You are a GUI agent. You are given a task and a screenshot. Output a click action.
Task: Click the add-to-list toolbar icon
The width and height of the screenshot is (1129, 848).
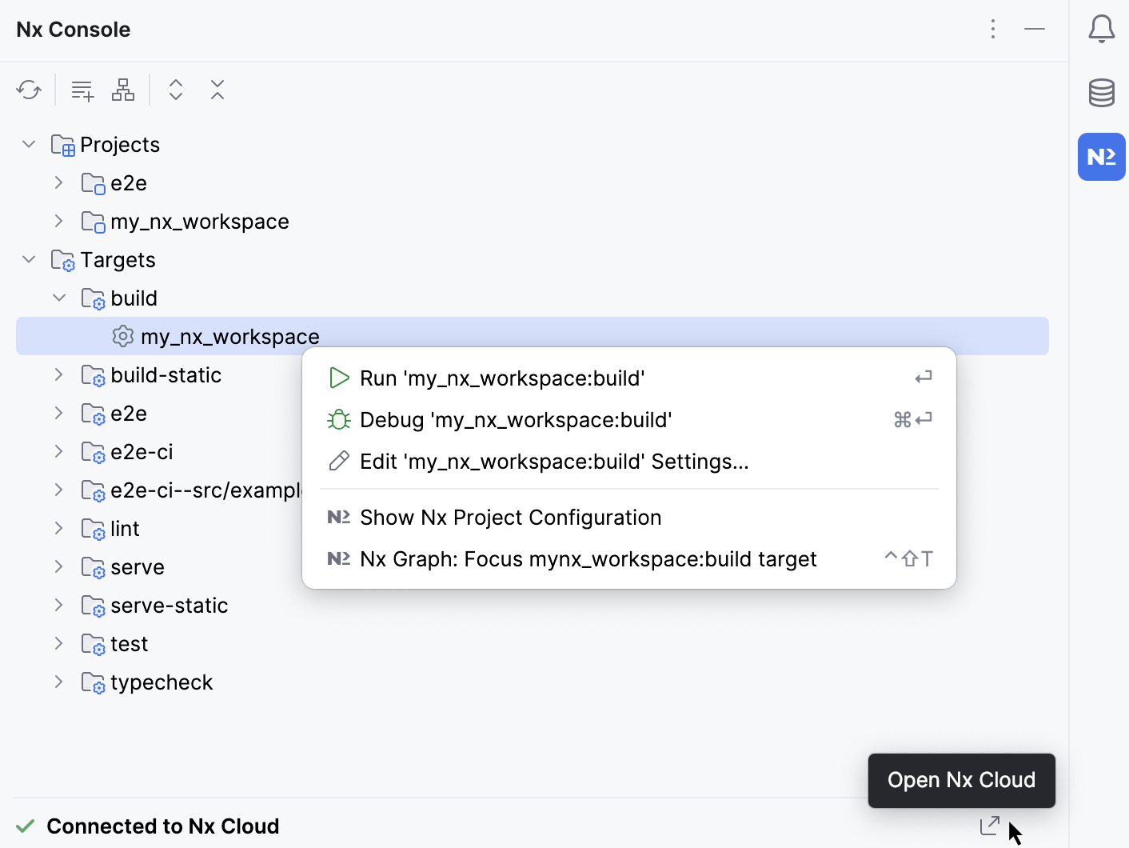point(82,90)
